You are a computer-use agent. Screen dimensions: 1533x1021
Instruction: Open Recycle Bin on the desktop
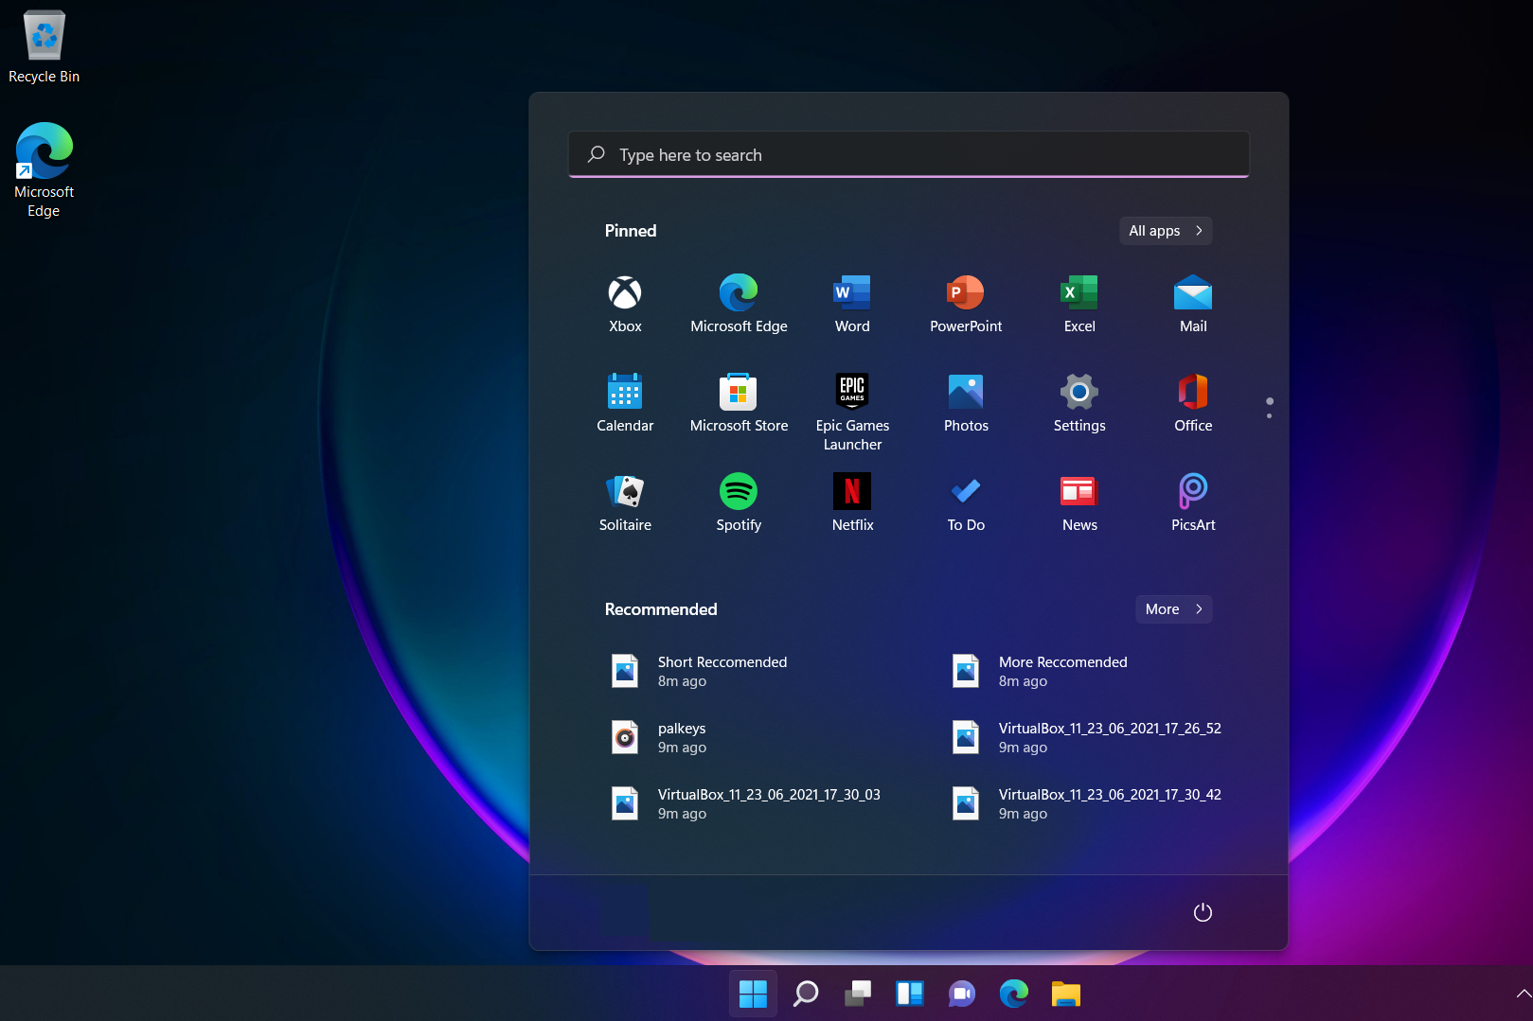(x=44, y=47)
